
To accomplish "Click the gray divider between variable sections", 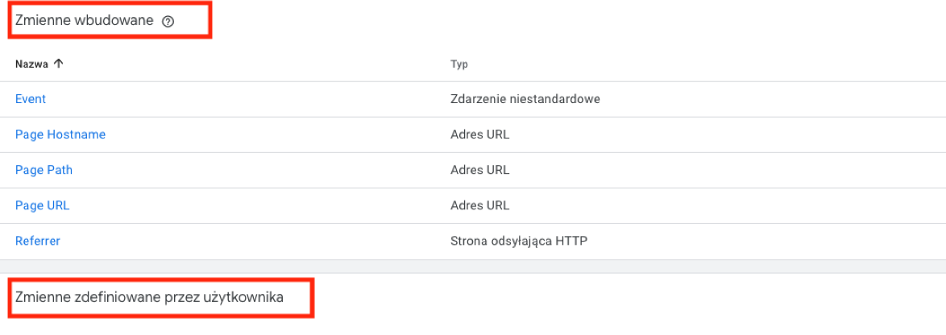I will point(473,267).
